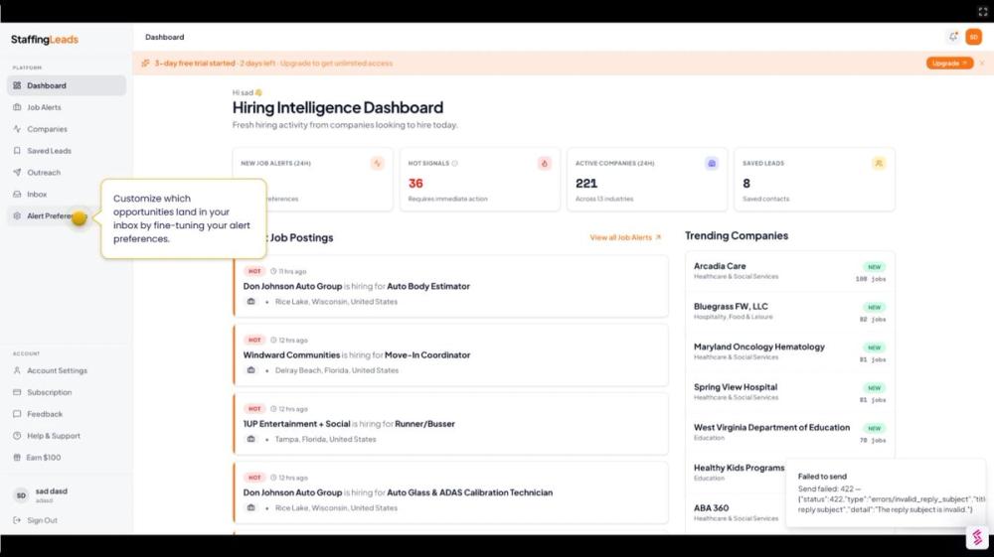
Task: Click the Job Alerts briefcase icon
Action: [x=17, y=107]
